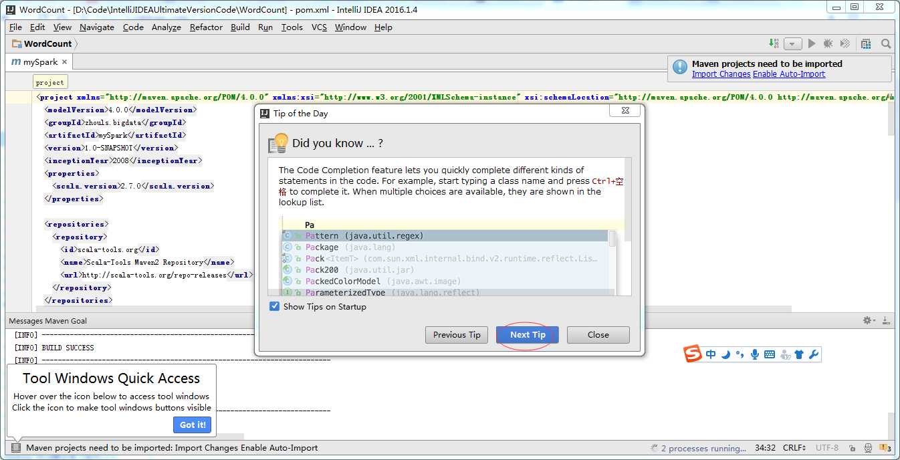The width and height of the screenshot is (900, 460).
Task: Click the WordCount project folder breadcrumb
Action: pyautogui.click(x=42, y=43)
